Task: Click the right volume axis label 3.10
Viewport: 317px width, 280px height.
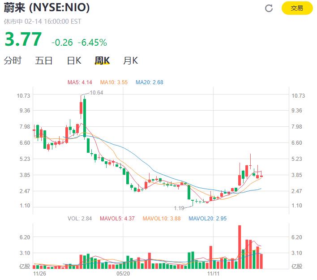Action: point(296,253)
